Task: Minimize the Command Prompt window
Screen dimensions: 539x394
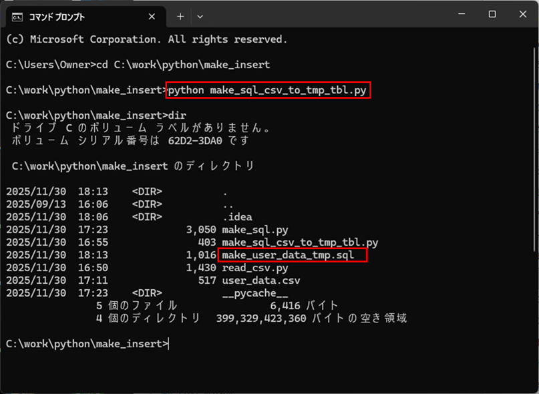Action: coord(462,14)
